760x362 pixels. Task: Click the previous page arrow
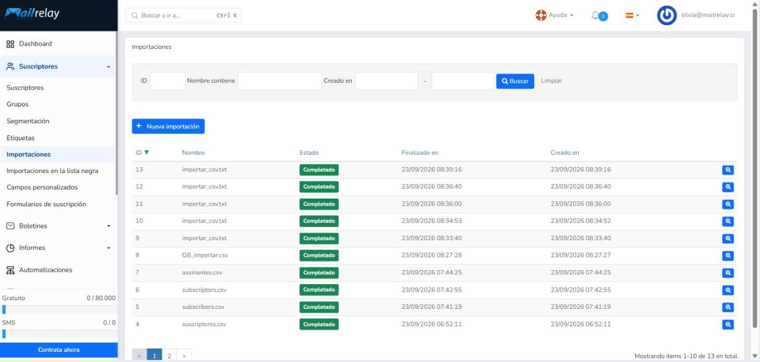click(139, 356)
